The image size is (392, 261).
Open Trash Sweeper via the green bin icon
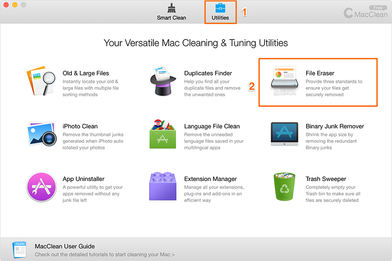click(x=284, y=186)
